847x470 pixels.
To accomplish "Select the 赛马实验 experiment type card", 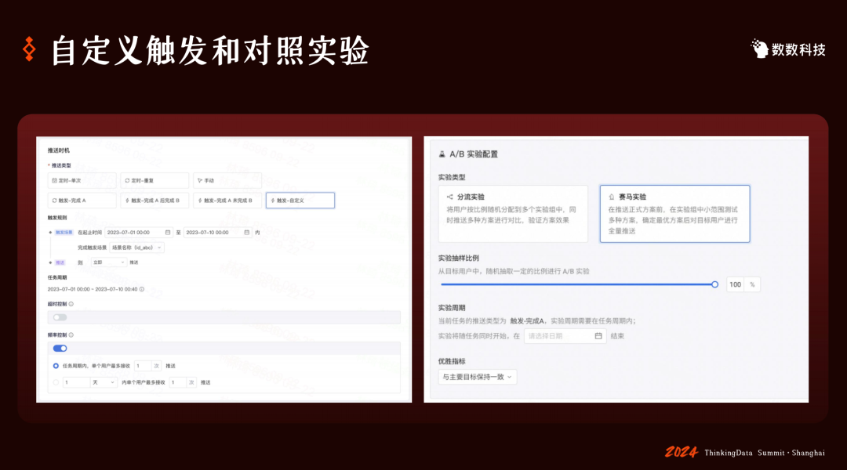I will 674,214.
